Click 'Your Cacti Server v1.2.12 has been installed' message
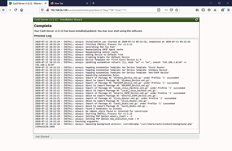The height and width of the screenshot is (151, 232). pyautogui.click(x=88, y=31)
